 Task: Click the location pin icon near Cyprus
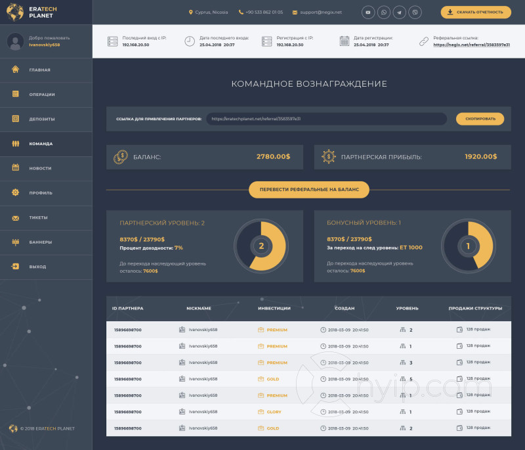pos(190,12)
